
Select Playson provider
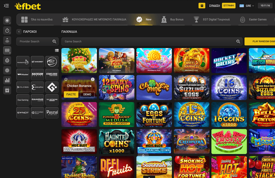point(23,87)
